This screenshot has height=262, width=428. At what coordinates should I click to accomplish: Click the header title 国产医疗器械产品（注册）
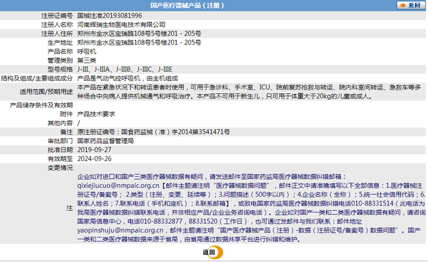pos(187,6)
